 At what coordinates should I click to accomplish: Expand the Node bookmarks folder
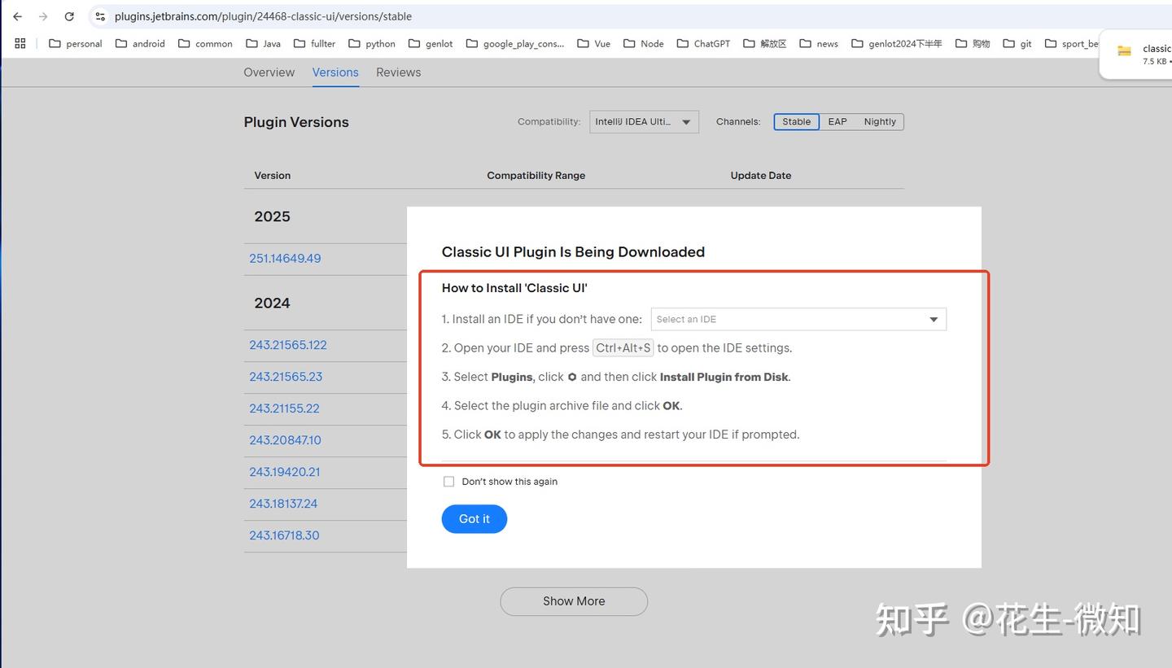(x=642, y=43)
